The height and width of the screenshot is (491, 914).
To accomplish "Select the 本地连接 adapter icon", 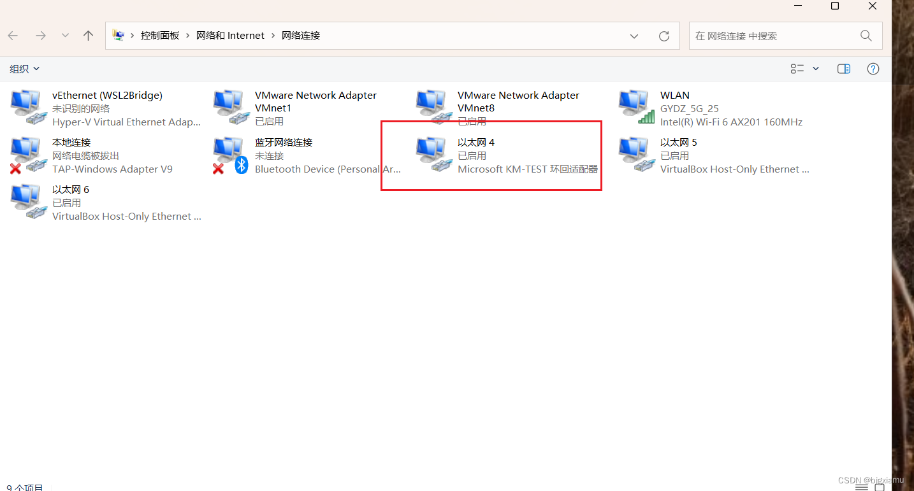I will [29, 155].
